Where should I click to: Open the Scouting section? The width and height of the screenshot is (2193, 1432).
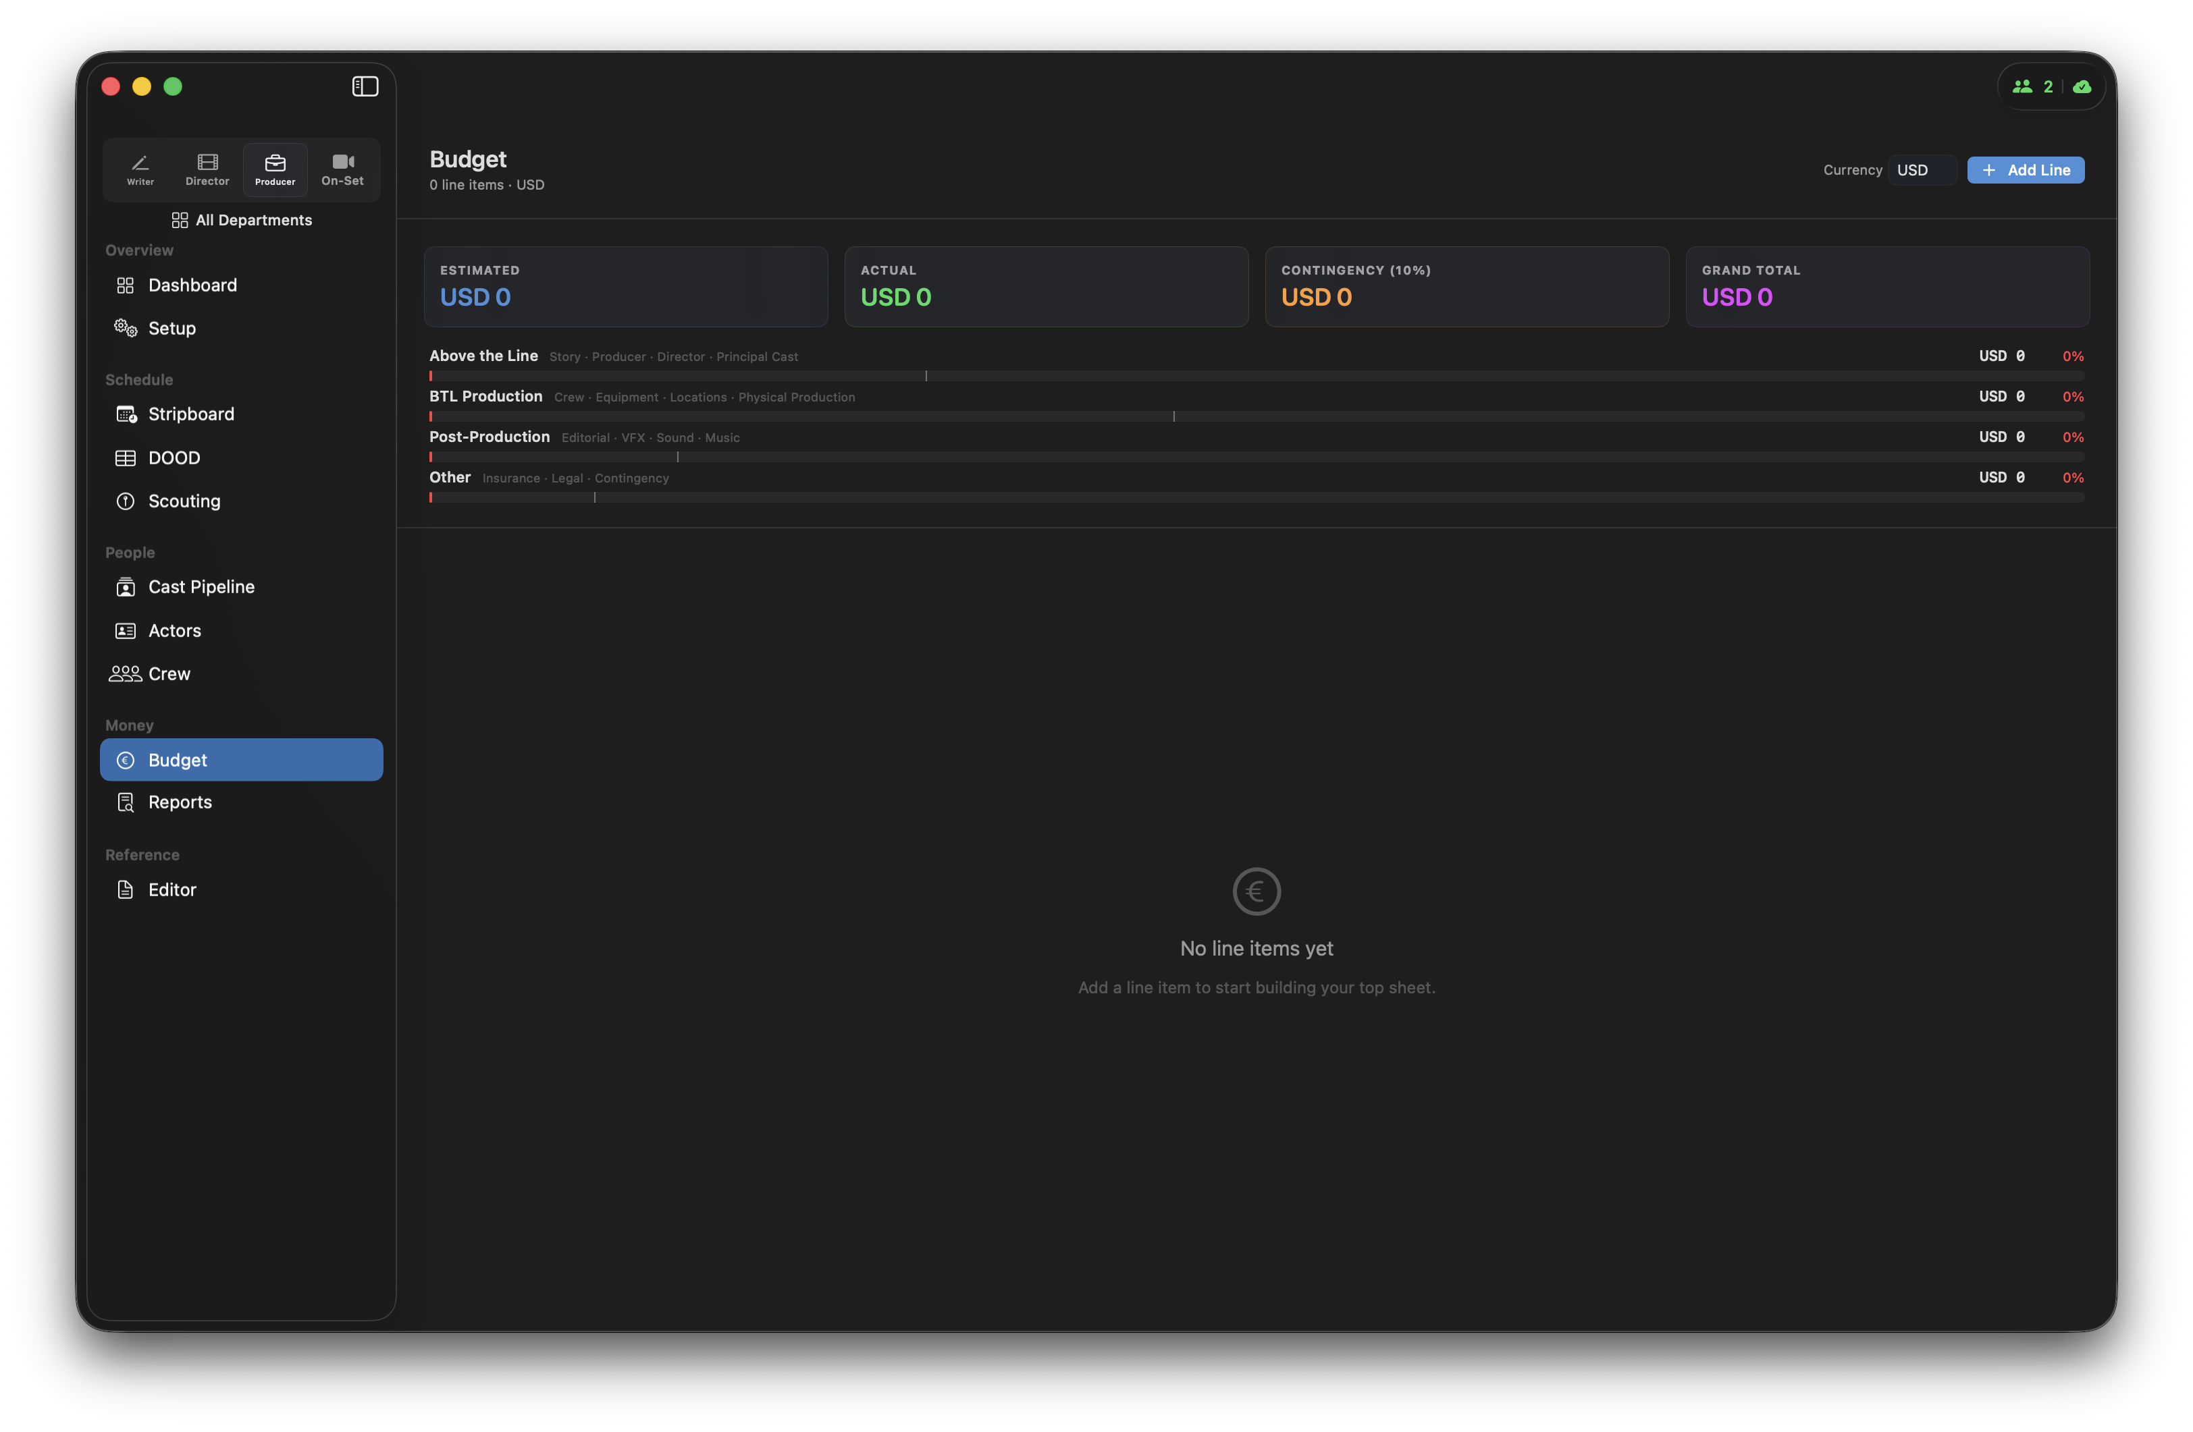[x=184, y=501]
